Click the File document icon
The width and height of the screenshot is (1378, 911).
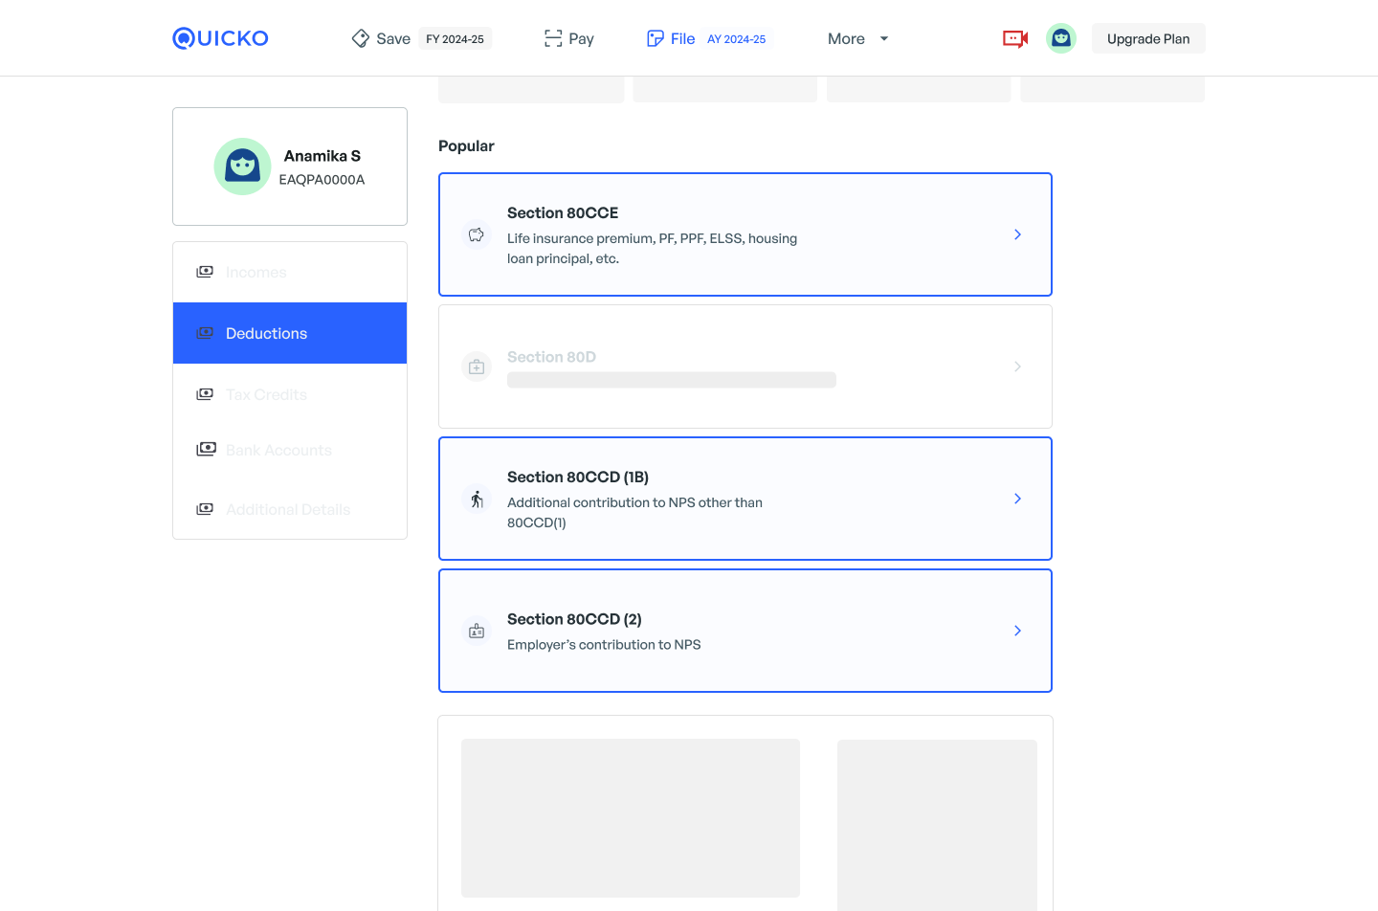tap(656, 38)
